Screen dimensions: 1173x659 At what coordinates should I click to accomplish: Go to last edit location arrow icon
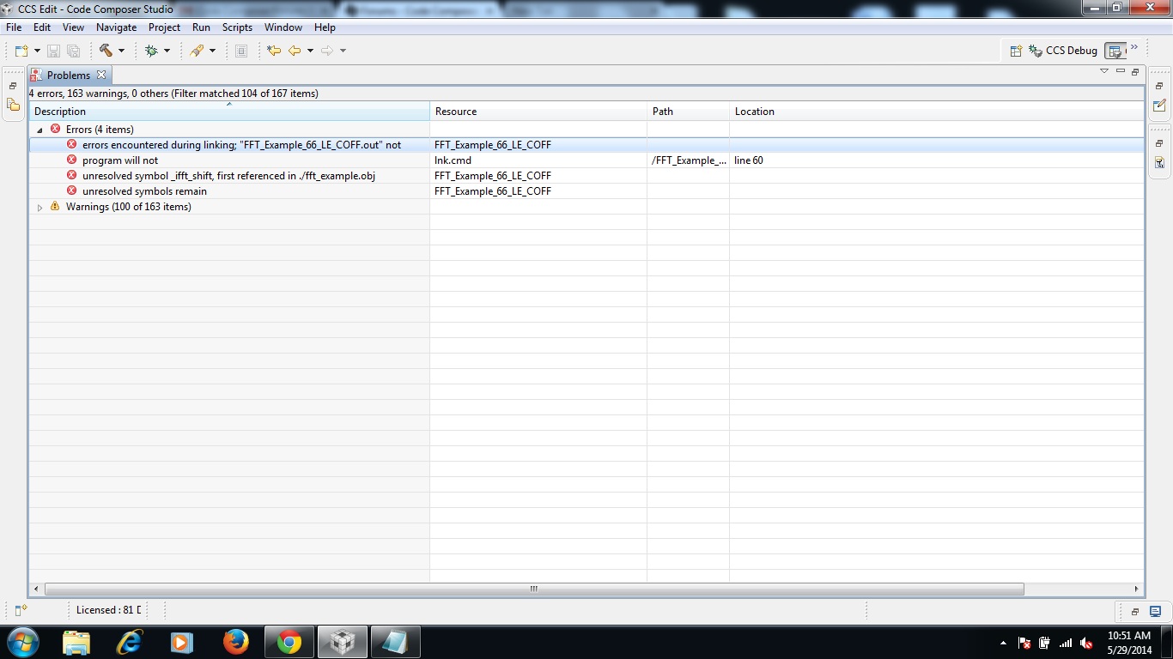(274, 51)
